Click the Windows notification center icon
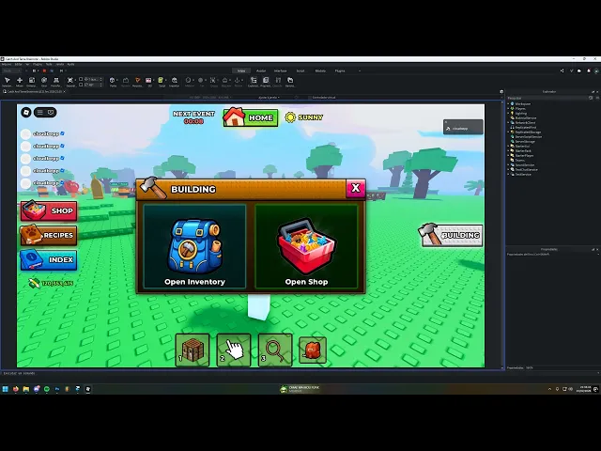 click(x=595, y=389)
